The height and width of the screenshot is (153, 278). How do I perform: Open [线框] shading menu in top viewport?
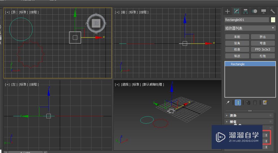tap(34, 12)
